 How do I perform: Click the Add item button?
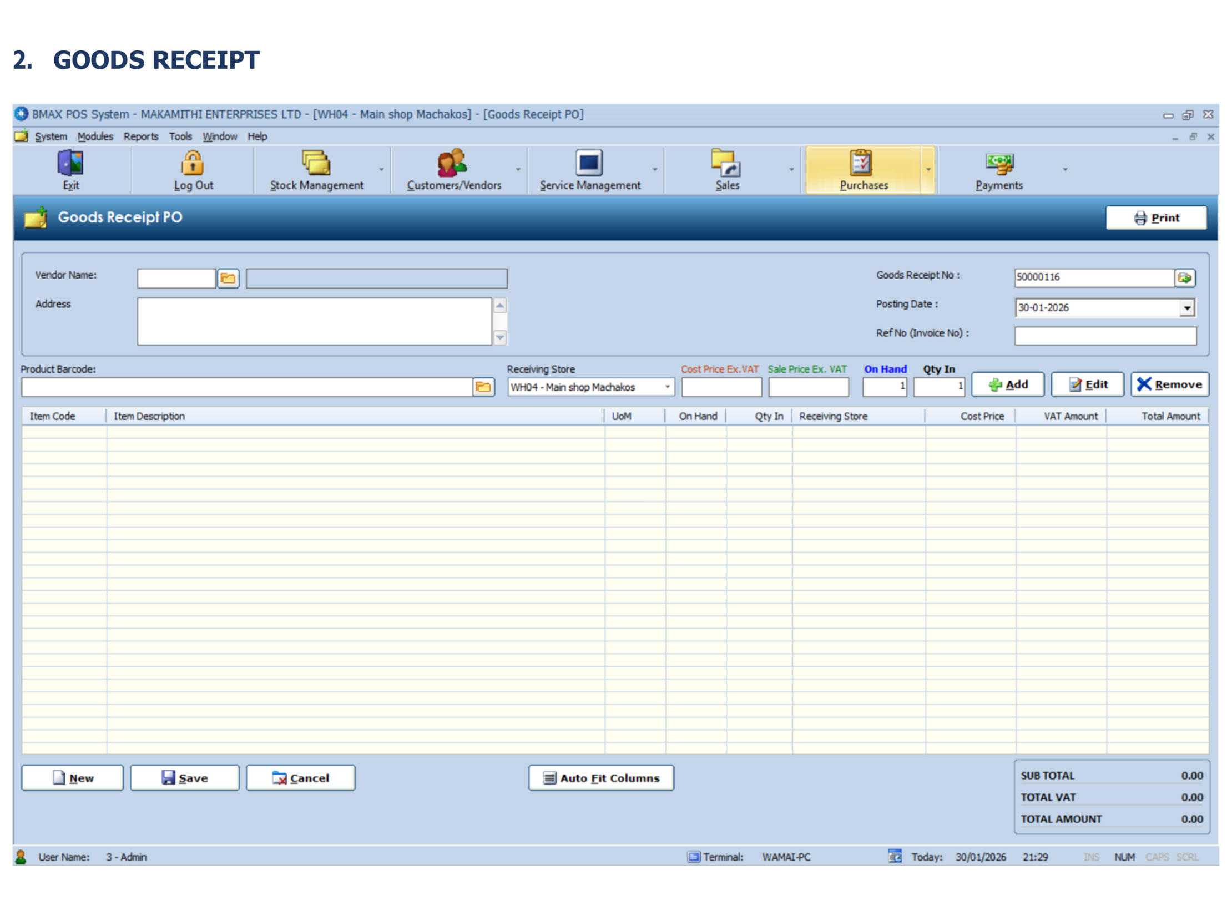[1008, 385]
